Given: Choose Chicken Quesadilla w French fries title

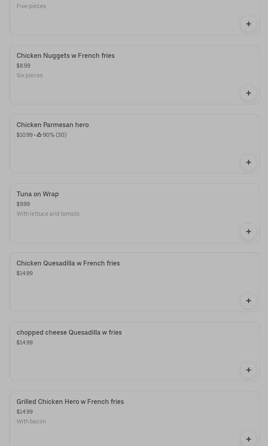Looking at the screenshot, I should [68, 263].
